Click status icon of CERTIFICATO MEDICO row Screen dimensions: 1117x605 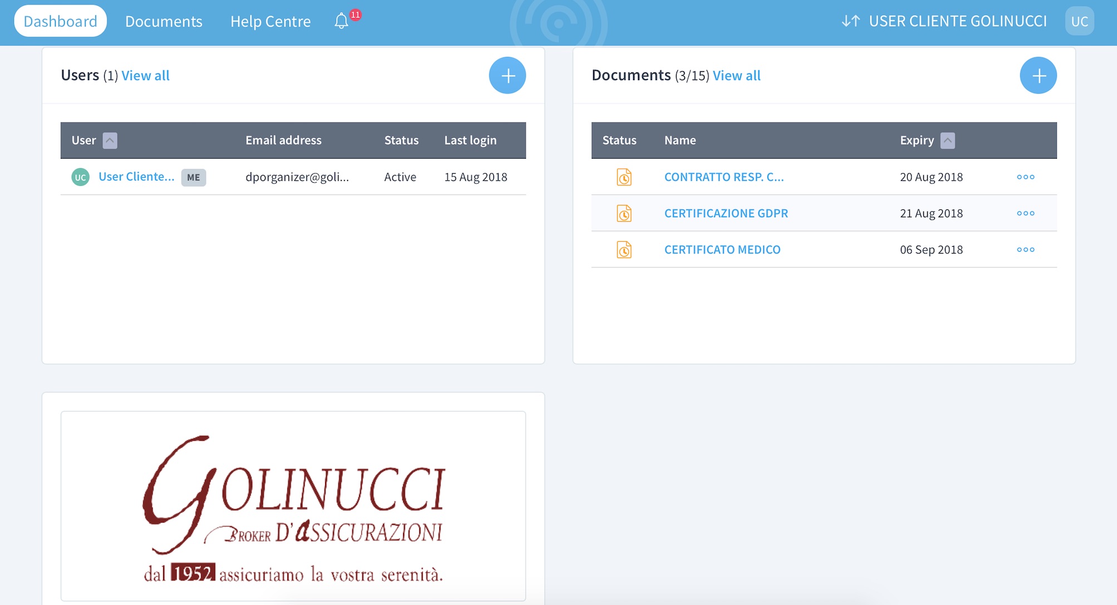624,250
